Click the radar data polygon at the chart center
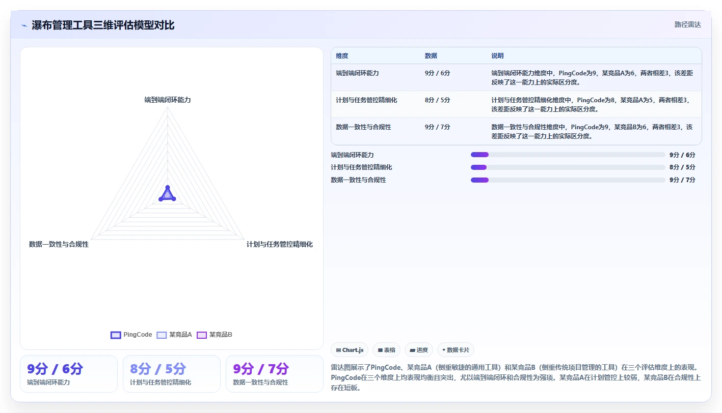722x413 pixels. [x=167, y=194]
